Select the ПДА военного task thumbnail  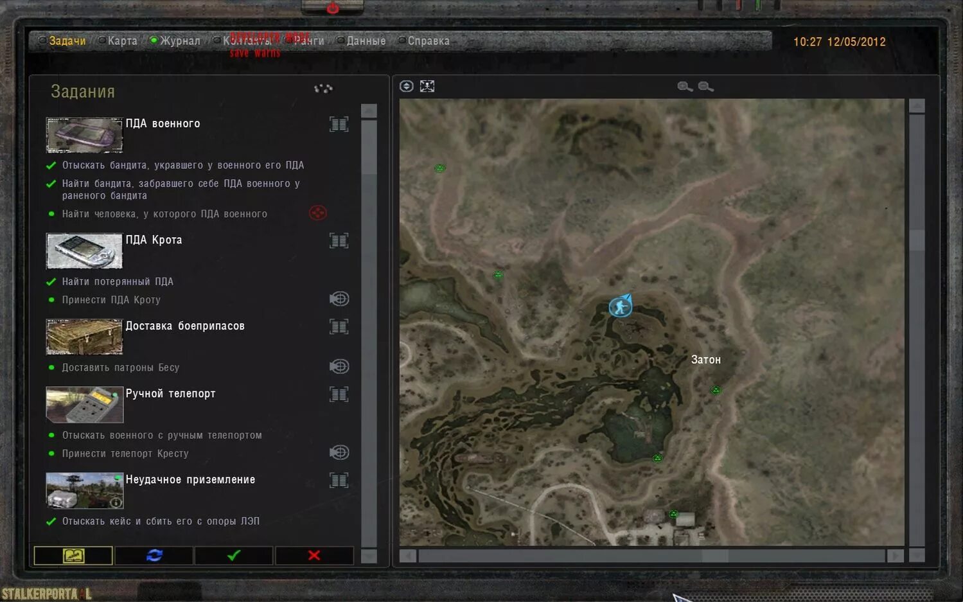84,135
